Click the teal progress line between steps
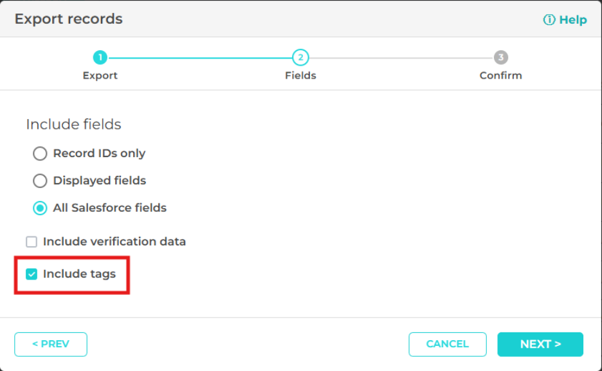602x371 pixels. click(199, 57)
